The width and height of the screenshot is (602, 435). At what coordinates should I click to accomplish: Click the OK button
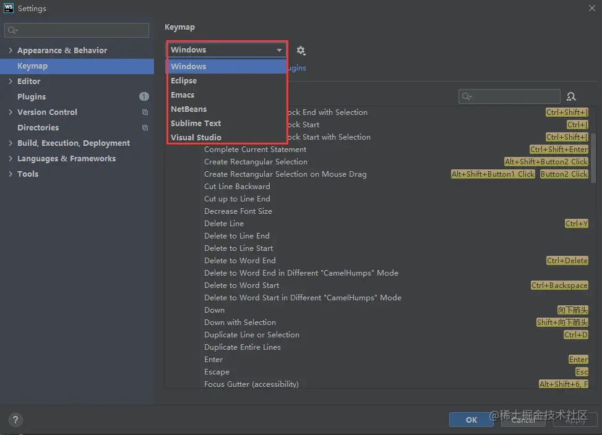[x=471, y=420]
